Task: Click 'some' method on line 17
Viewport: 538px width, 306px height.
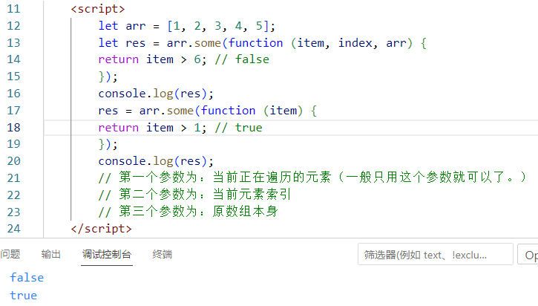Action: [180, 111]
